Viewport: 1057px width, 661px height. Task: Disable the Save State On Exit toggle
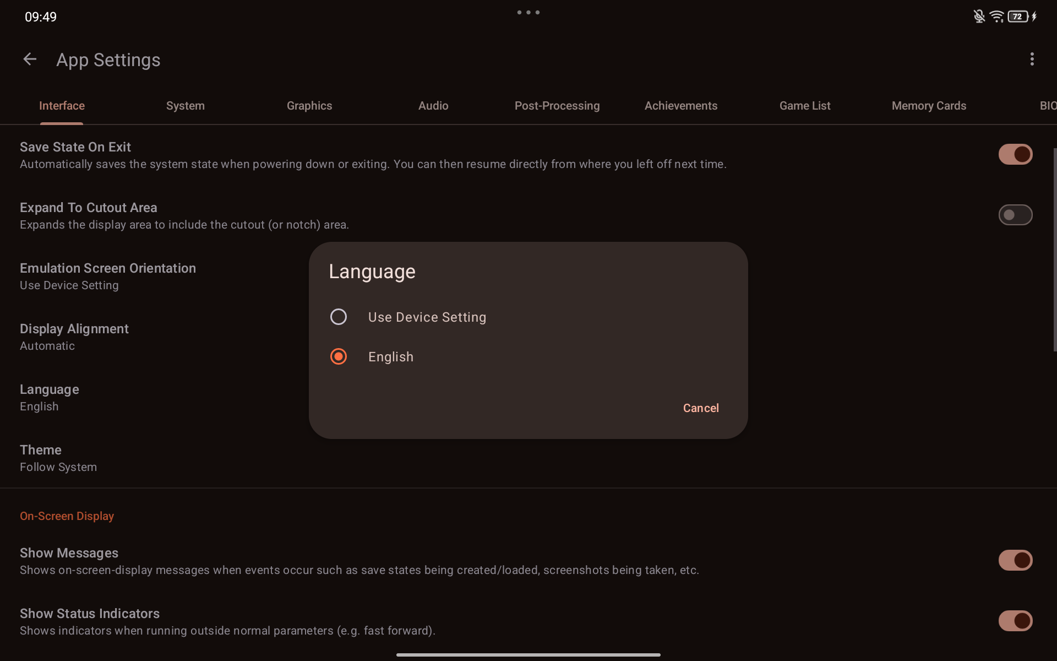click(x=1015, y=154)
